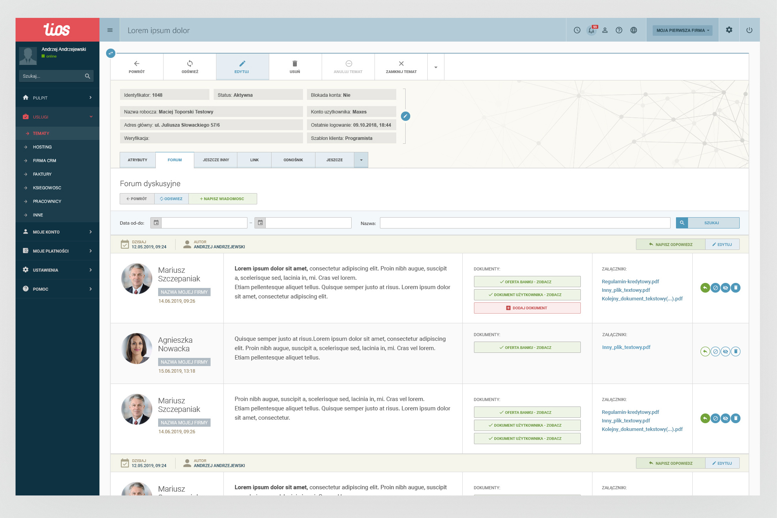Click the trash icon in Agnieszka Nowacka's row
The height and width of the screenshot is (518, 777).
click(x=735, y=352)
